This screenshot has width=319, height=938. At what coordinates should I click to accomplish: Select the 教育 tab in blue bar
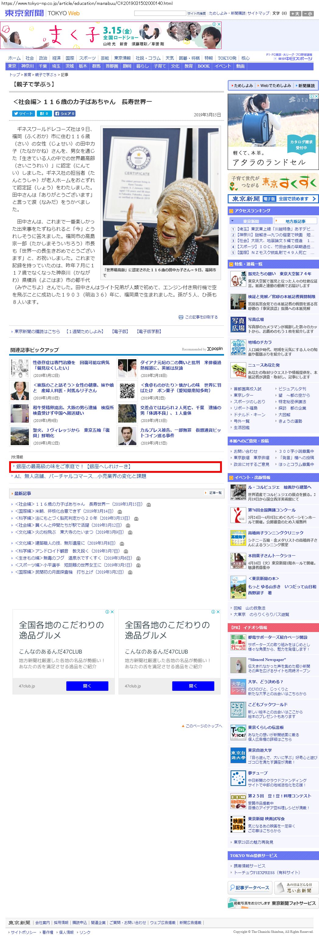(x=188, y=66)
